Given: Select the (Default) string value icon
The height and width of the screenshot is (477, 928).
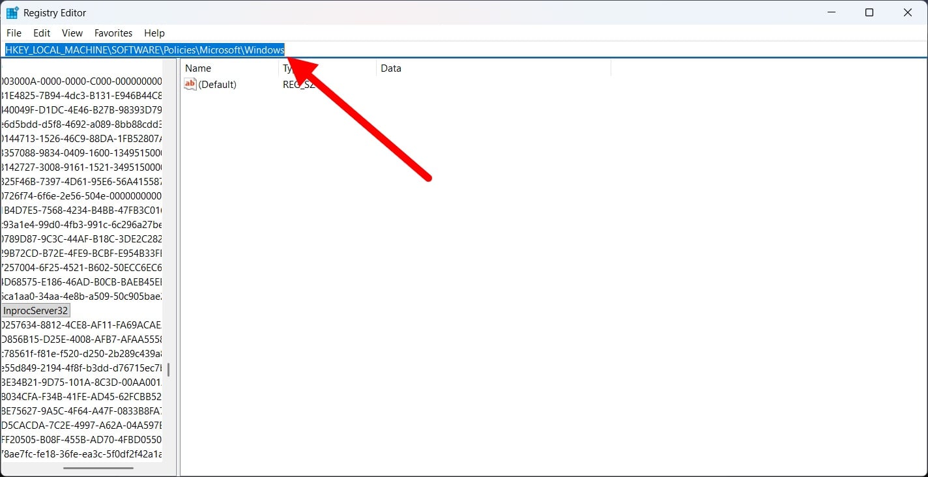Looking at the screenshot, I should (x=190, y=84).
